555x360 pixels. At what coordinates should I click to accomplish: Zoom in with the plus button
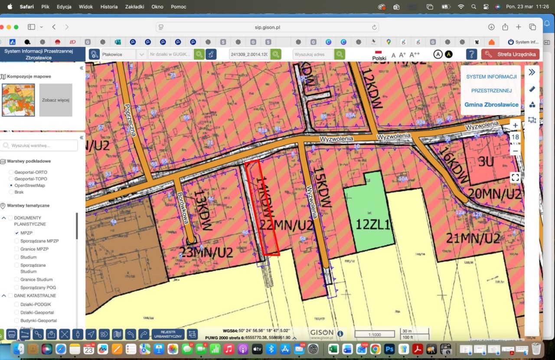pyautogui.click(x=515, y=126)
